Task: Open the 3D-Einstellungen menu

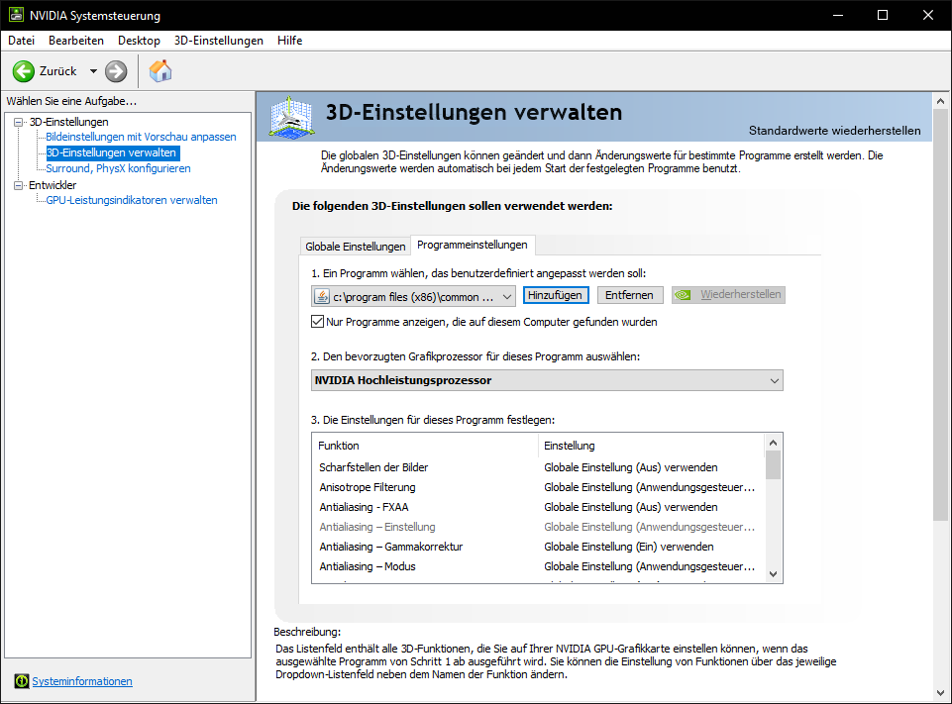Action: [217, 41]
